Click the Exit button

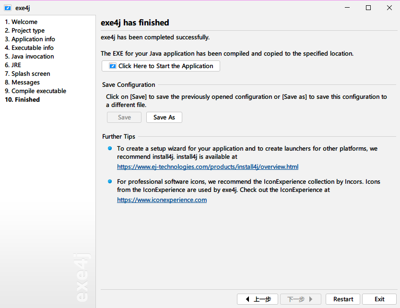(x=379, y=299)
